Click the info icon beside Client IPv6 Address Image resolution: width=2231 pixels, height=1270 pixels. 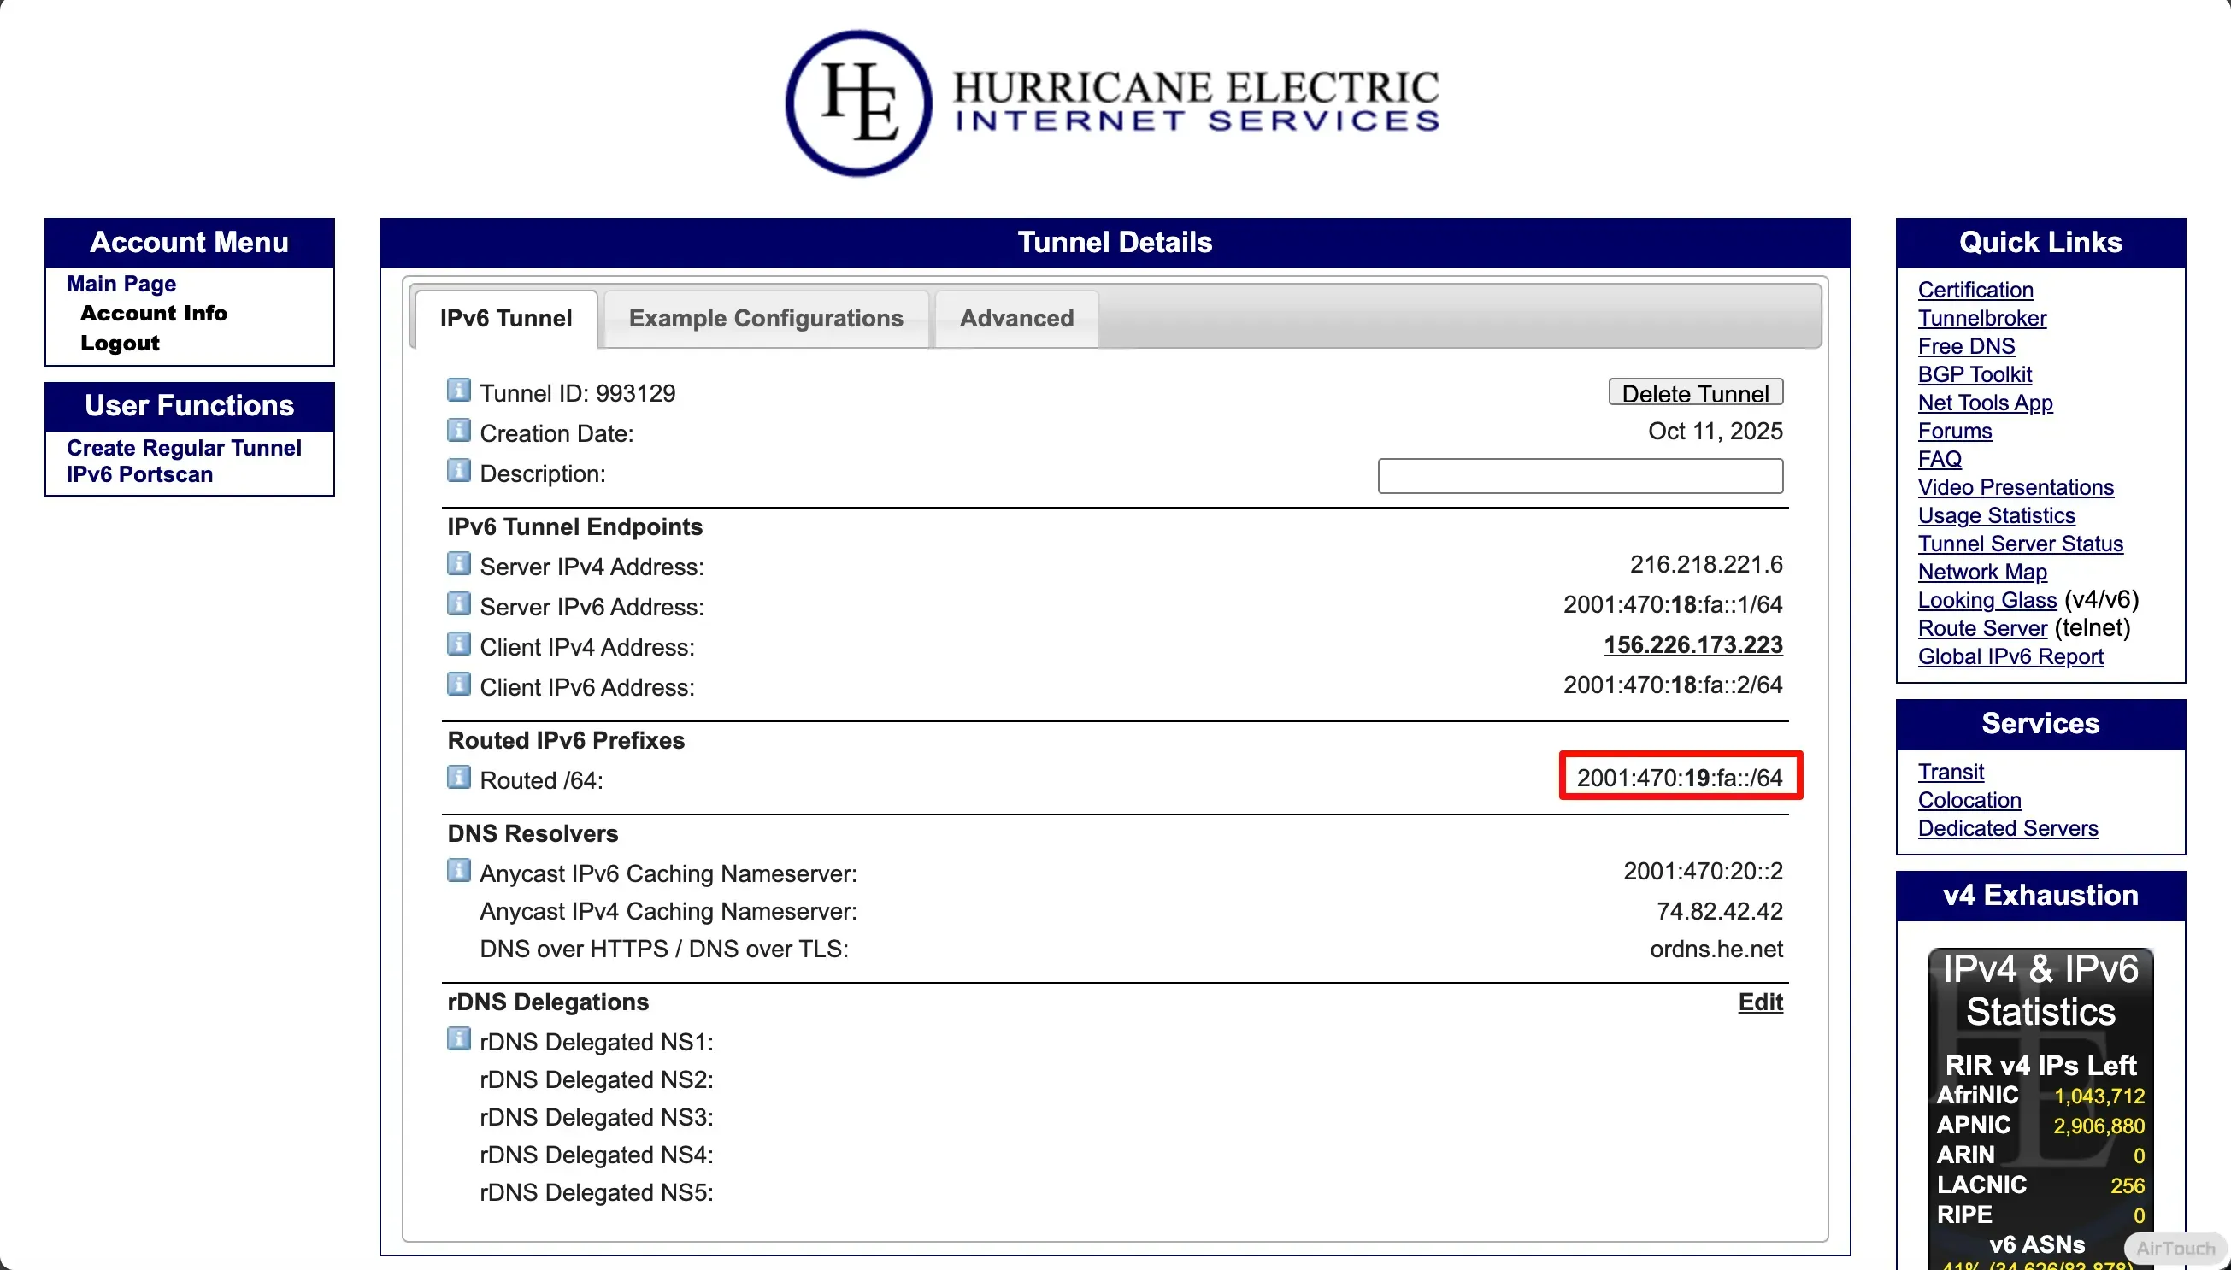click(459, 684)
